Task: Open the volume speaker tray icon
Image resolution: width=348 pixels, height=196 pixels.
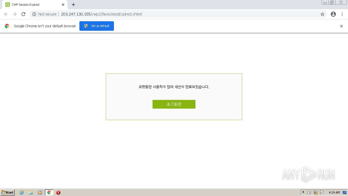Action: pyautogui.click(x=309, y=192)
